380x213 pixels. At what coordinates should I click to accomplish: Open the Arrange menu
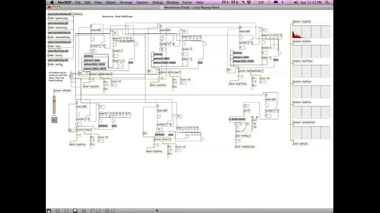point(126,2)
